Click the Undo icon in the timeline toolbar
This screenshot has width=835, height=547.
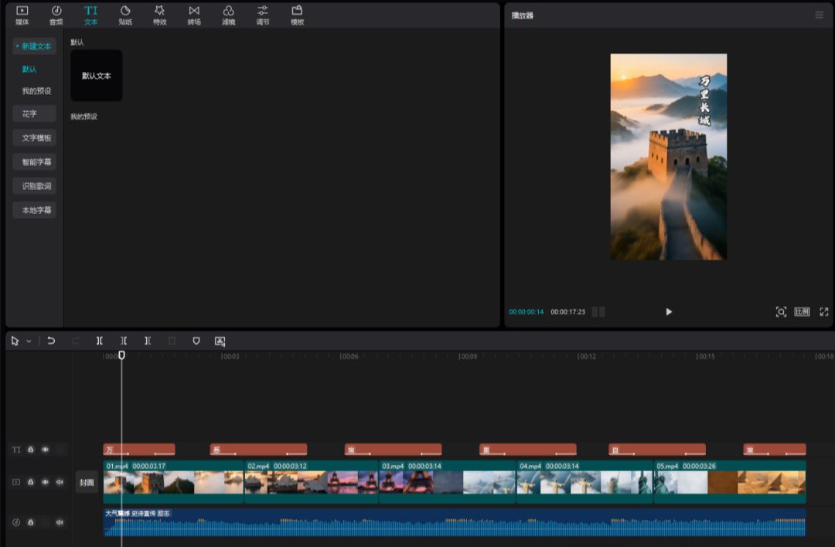(x=51, y=341)
